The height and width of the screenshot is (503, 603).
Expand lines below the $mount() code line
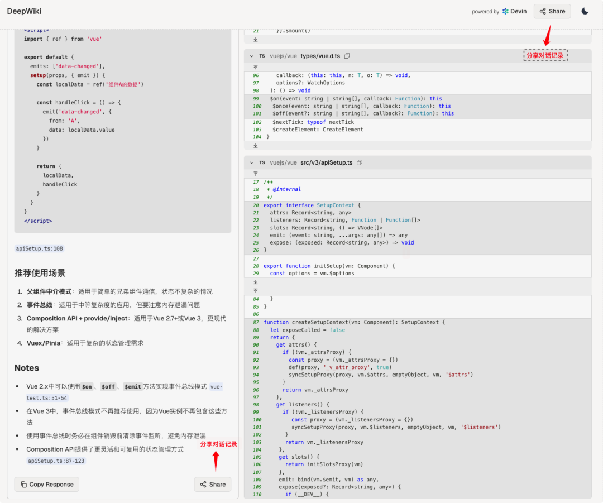(255, 40)
